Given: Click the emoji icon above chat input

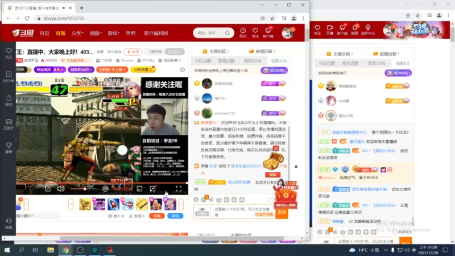Looking at the screenshot, I should (196, 200).
